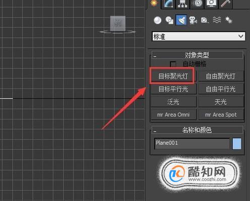This screenshot has height=201, width=250.
Task: Click the 自由平行光 button
Action: click(x=221, y=89)
